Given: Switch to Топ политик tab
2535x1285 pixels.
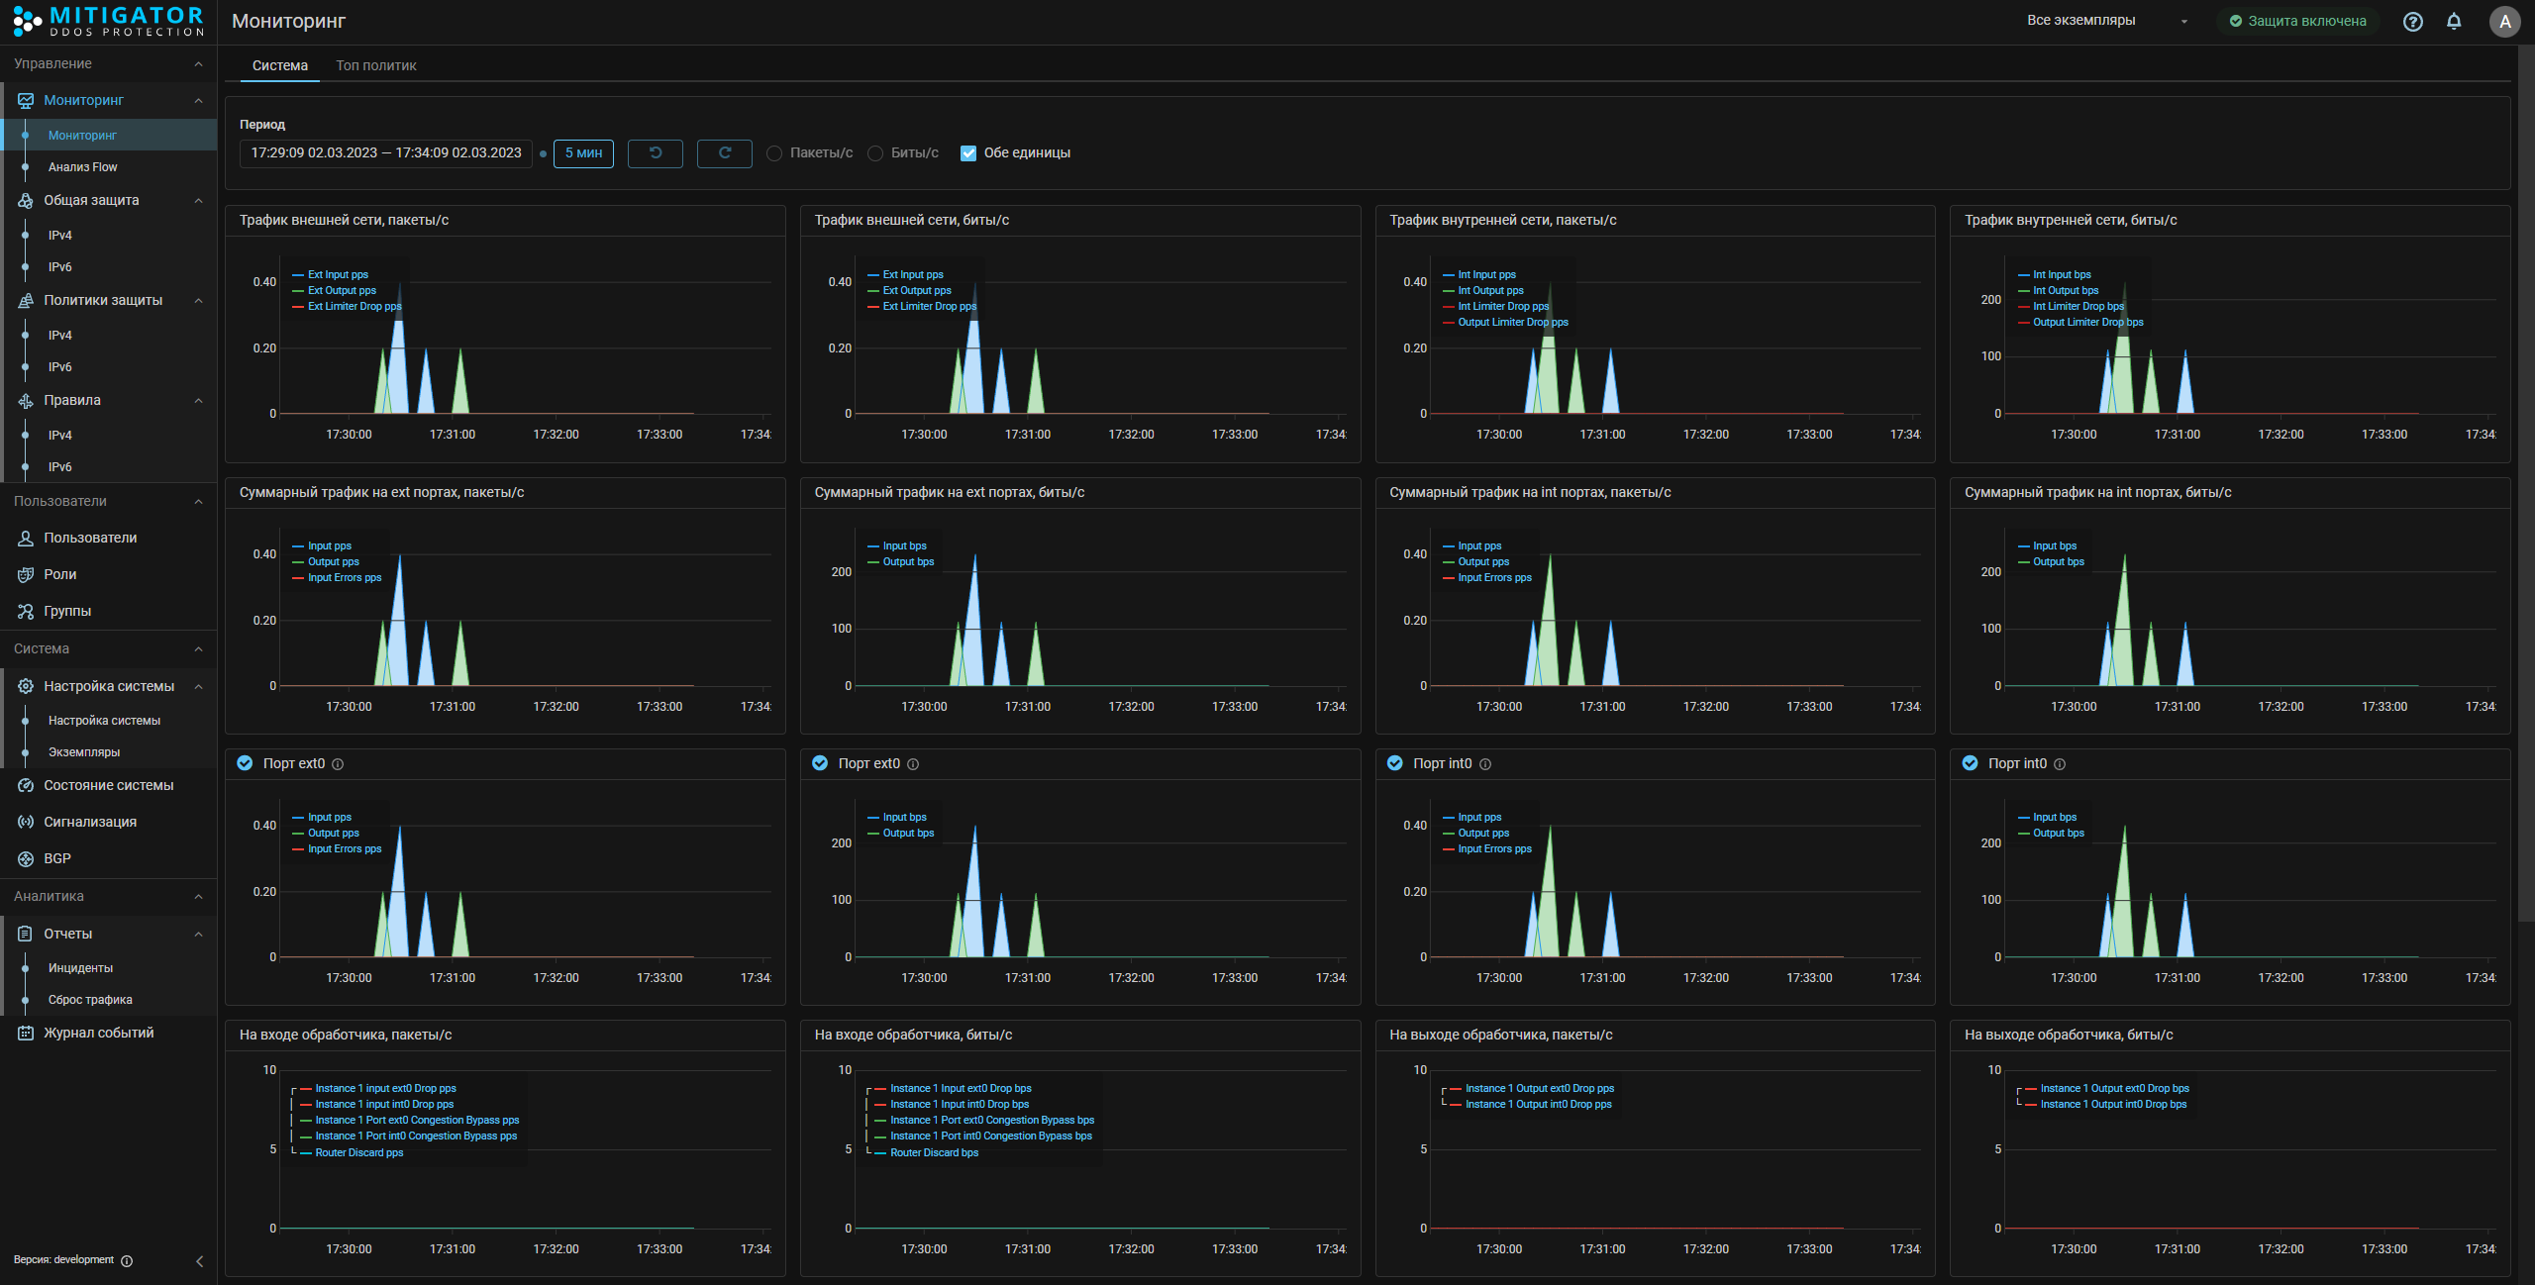Looking at the screenshot, I should (375, 65).
